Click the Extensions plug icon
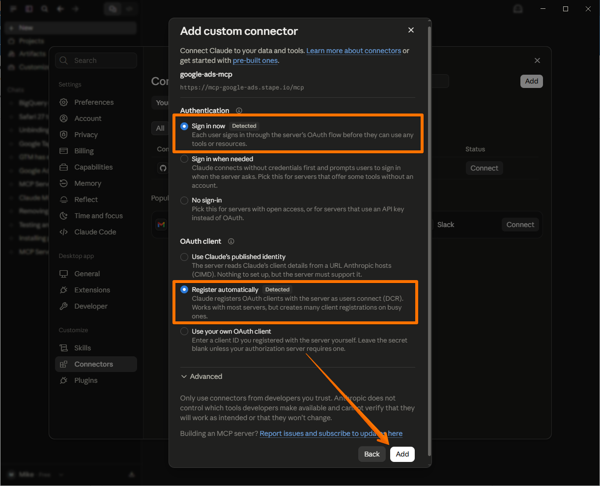600x486 pixels. pyautogui.click(x=63, y=290)
